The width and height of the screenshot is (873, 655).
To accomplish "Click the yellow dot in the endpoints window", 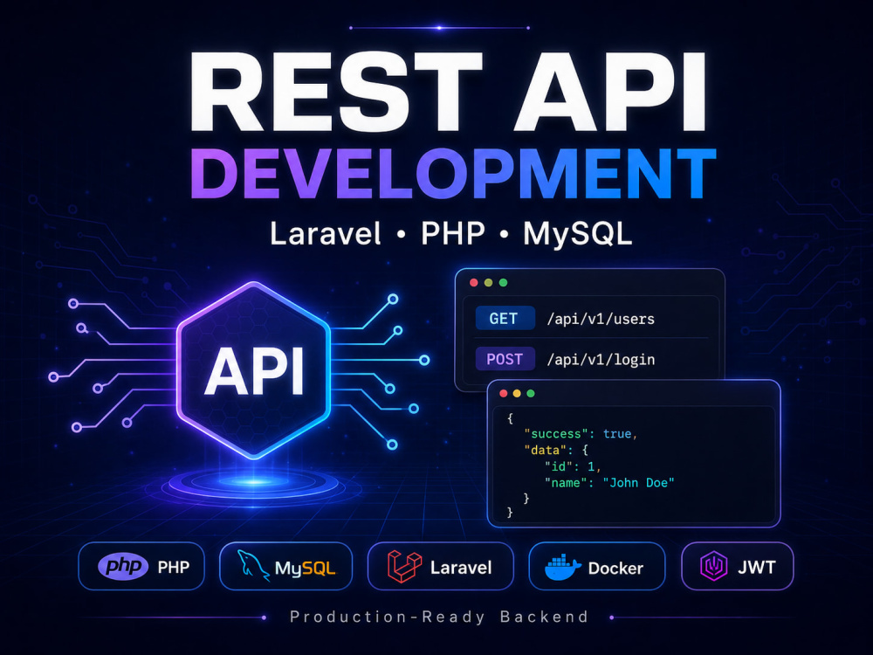I will tap(488, 283).
